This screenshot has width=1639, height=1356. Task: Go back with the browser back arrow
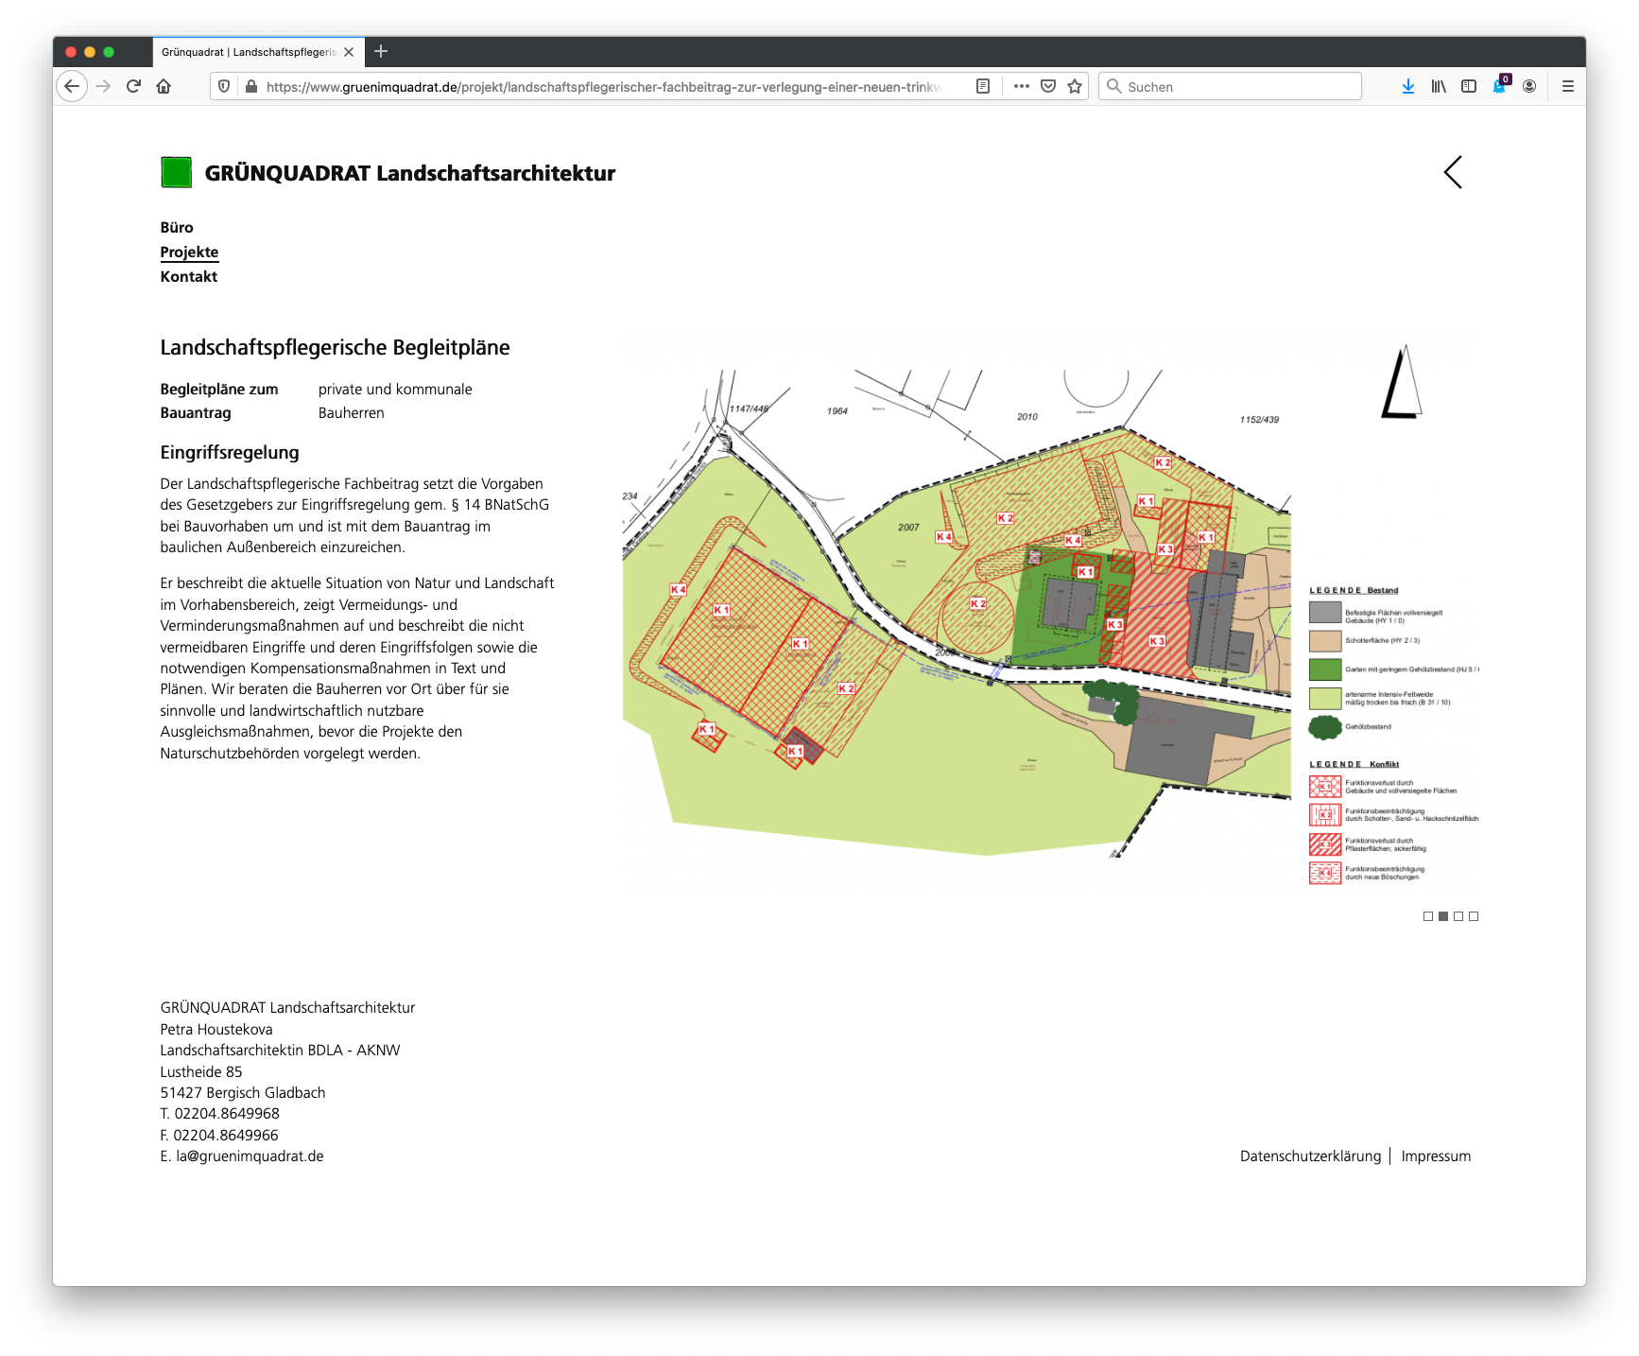pyautogui.click(x=72, y=86)
